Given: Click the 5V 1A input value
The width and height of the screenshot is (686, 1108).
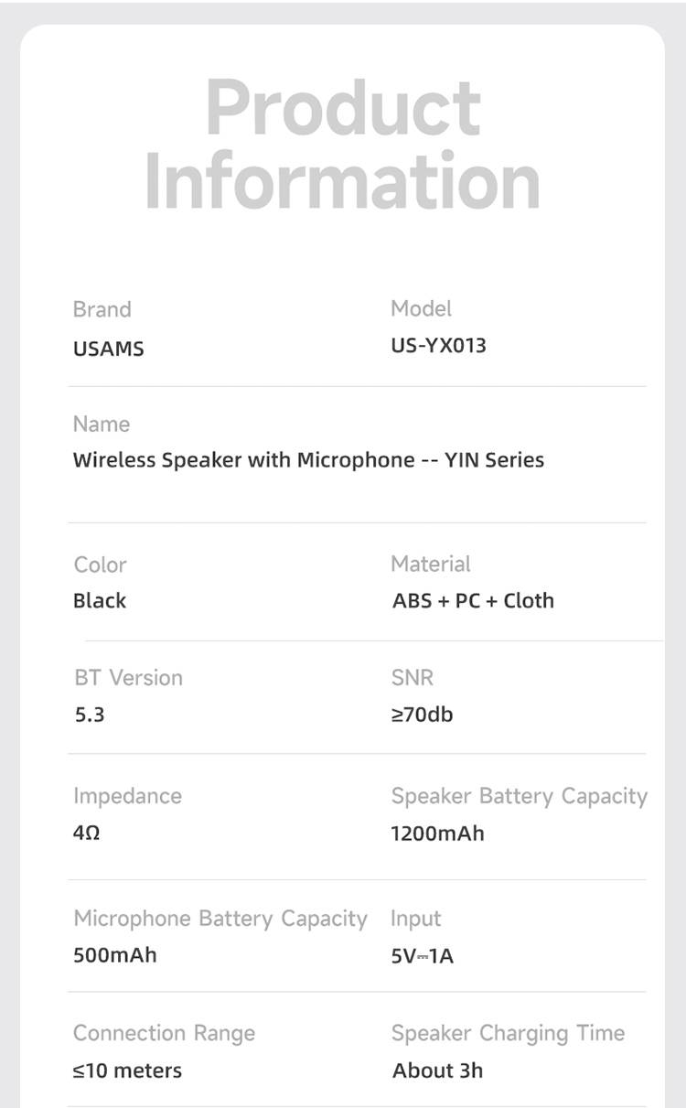Looking at the screenshot, I should click(x=422, y=956).
